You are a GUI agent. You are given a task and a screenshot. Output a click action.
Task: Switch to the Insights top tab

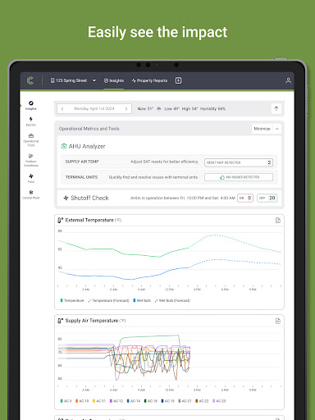[114, 80]
